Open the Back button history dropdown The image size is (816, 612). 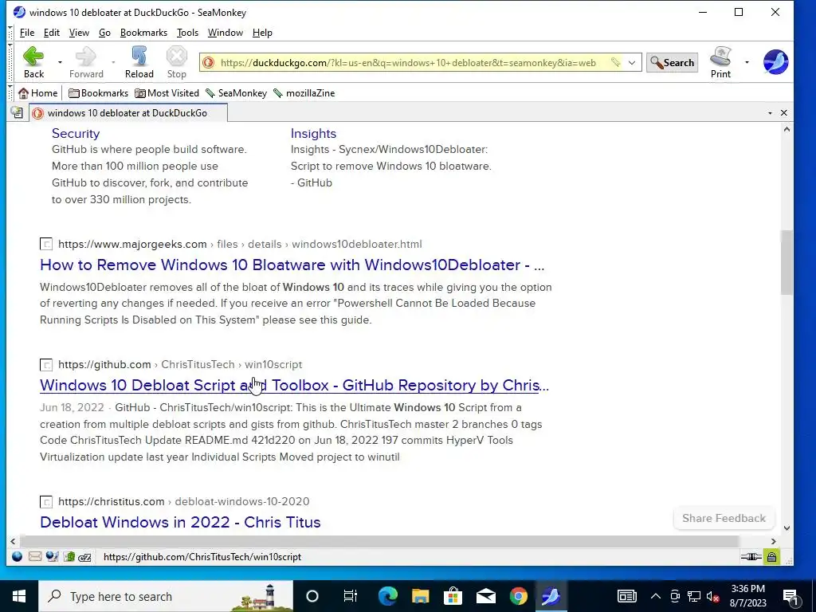click(x=60, y=62)
